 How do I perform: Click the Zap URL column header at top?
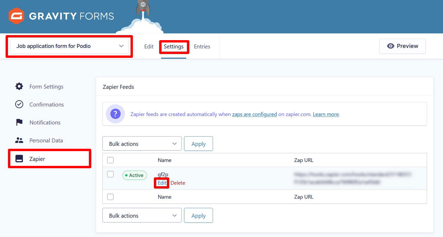pos(304,160)
